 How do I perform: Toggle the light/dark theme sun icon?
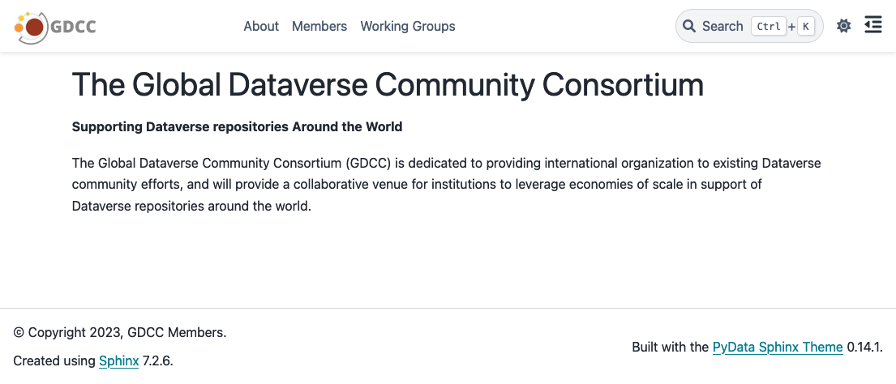[x=843, y=26]
